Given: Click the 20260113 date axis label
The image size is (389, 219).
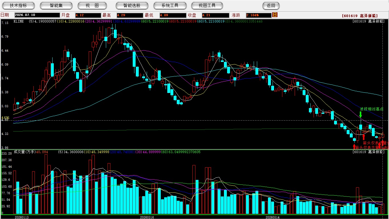Looking at the screenshot, I should click(x=22, y=217).
